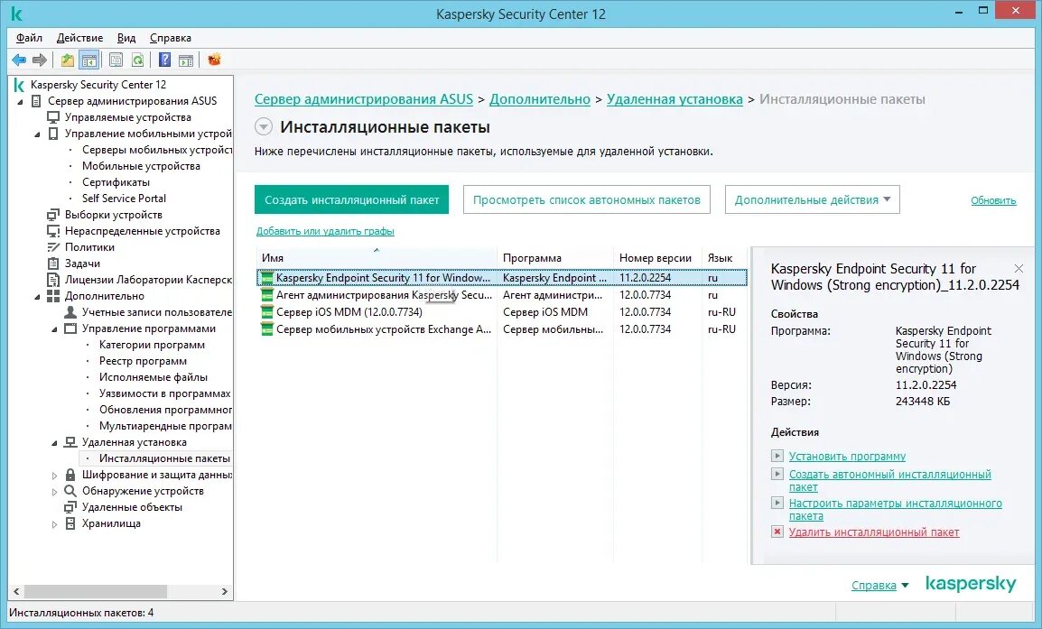Select Дополнительно squares icon in tree
1042x629 pixels.
point(53,296)
